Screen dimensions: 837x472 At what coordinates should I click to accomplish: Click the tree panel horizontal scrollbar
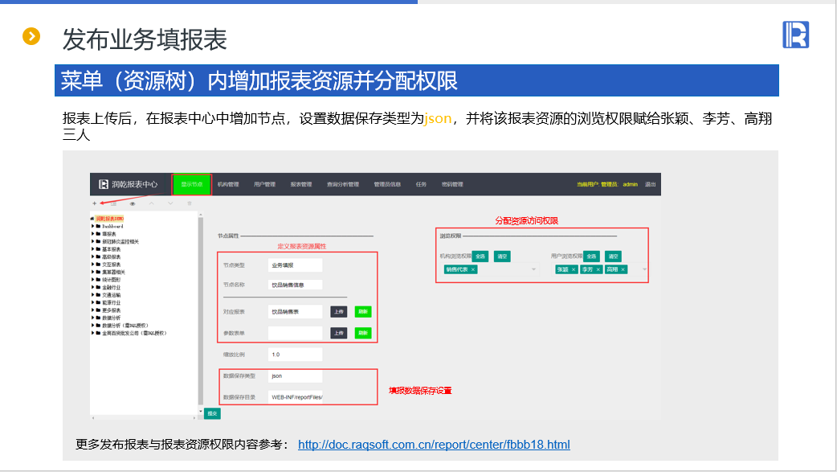click(144, 417)
